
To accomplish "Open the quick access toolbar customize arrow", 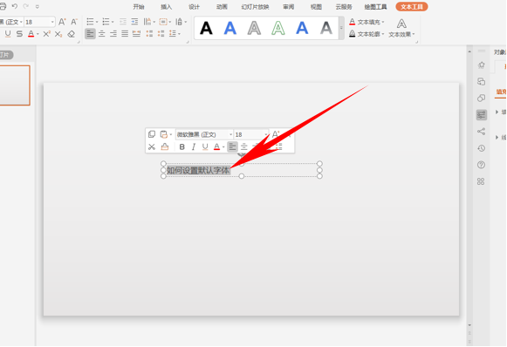I will 38,6.
